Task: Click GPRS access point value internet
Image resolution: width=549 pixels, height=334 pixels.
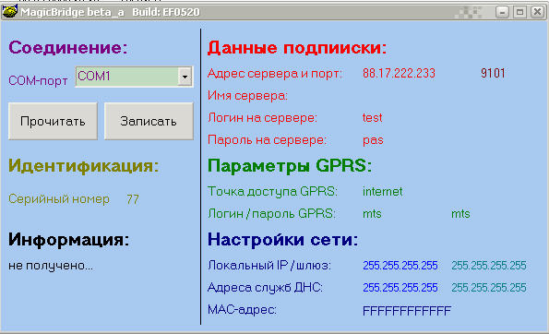Action: pyautogui.click(x=382, y=192)
